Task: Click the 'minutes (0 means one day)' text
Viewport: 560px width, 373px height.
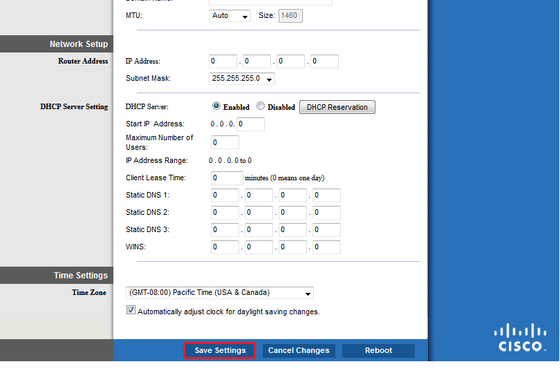Action: tap(285, 178)
